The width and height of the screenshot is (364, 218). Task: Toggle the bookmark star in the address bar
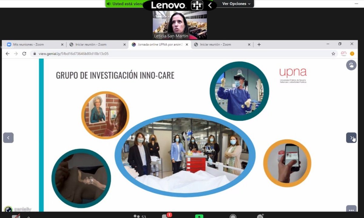coord(333,53)
